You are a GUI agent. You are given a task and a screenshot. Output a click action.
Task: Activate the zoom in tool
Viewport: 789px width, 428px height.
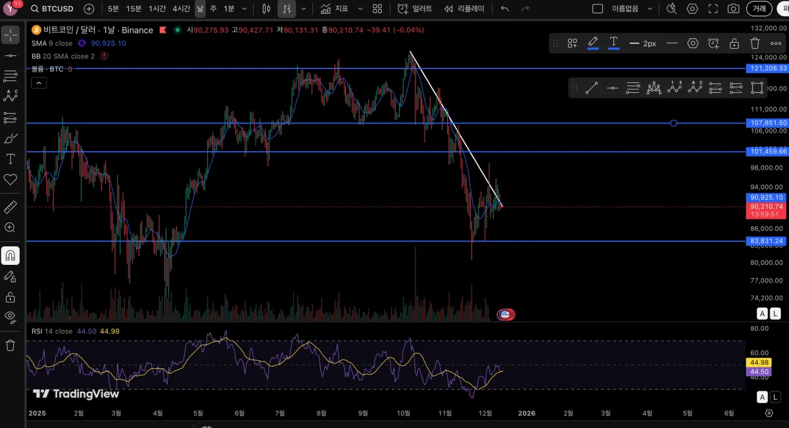11,227
